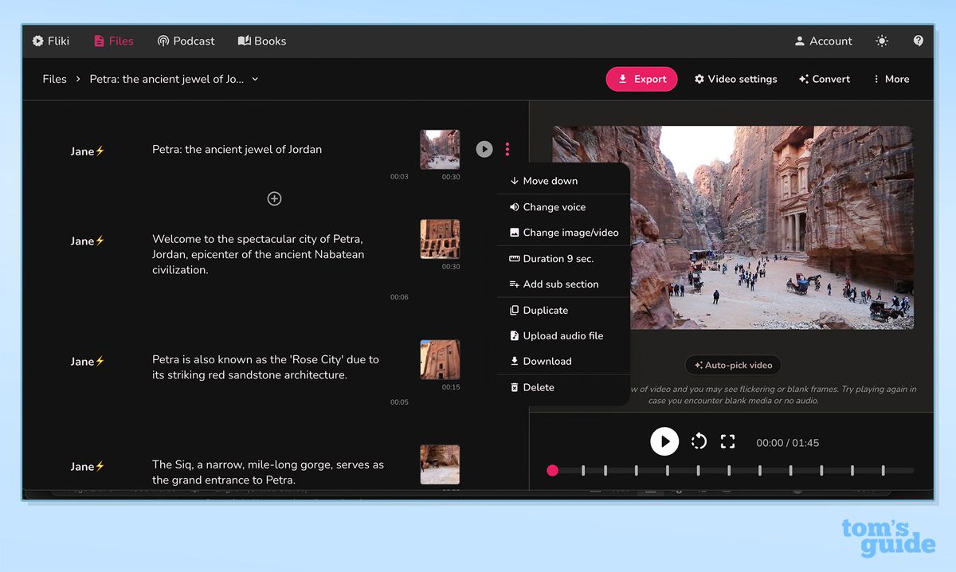956x572 pixels.
Task: Open Video settings with the gear icon
Action: 700,79
